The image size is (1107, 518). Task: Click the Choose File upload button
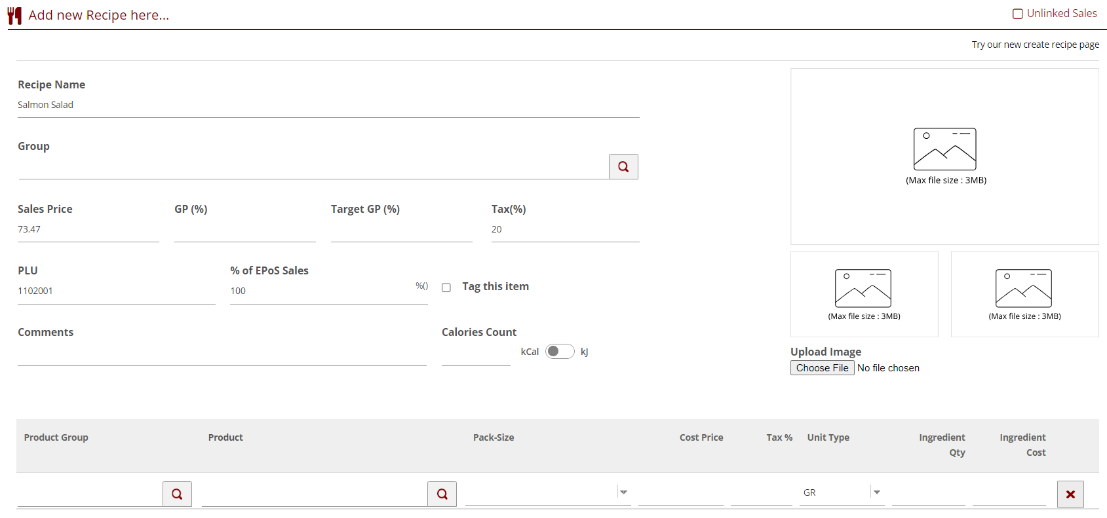coord(822,368)
